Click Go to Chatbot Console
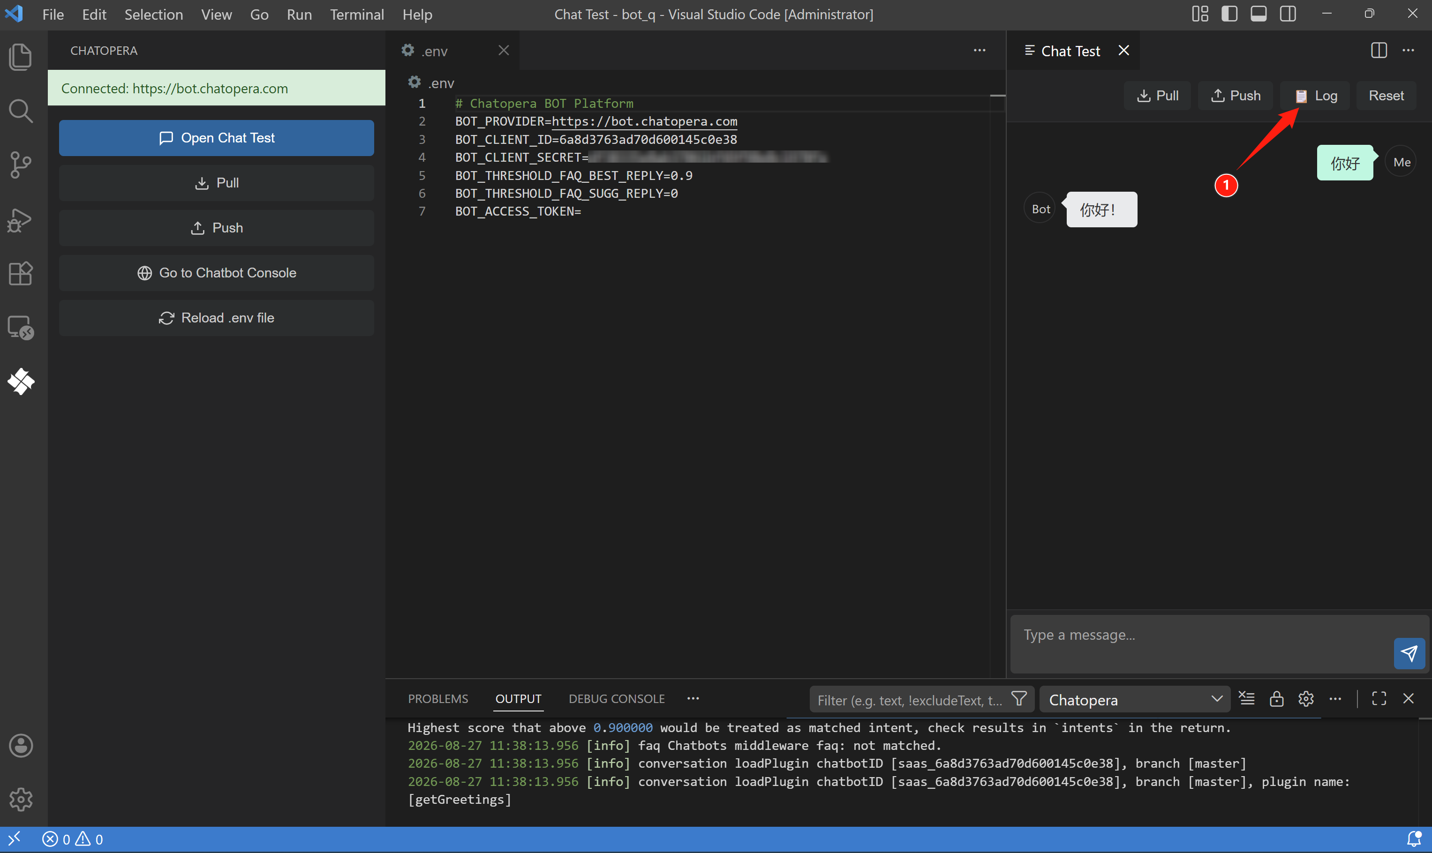The image size is (1432, 853). point(216,273)
